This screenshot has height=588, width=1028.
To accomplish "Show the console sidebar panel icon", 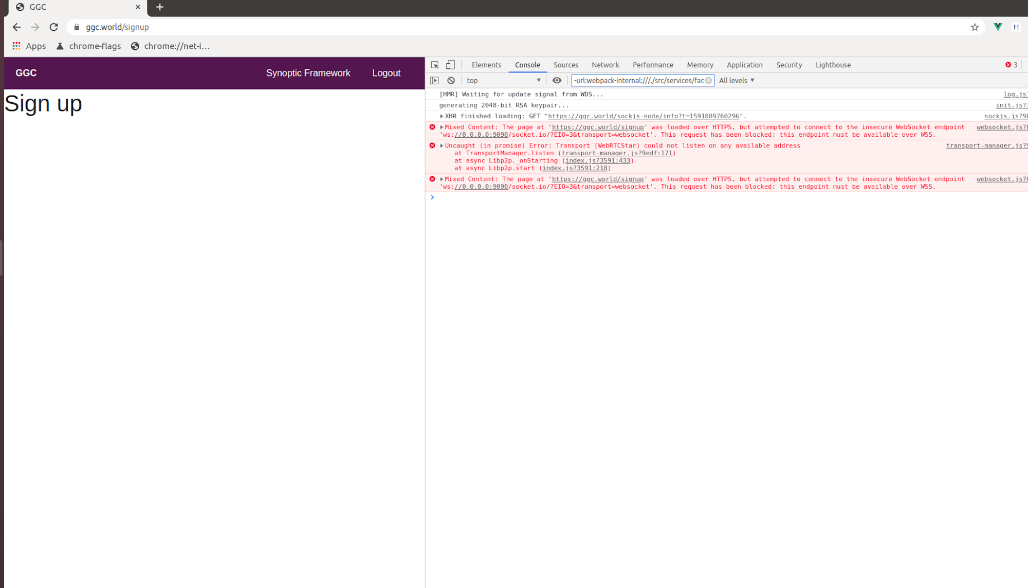I will coord(434,80).
